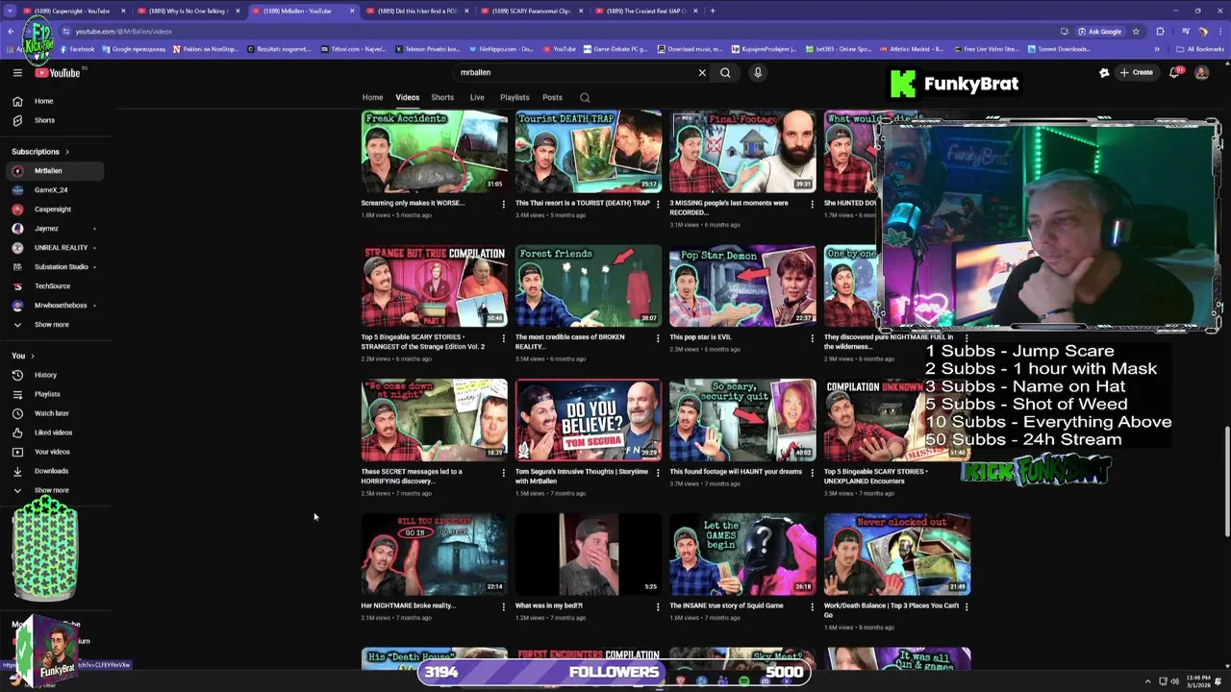Open Home in the left sidebar

point(55,101)
